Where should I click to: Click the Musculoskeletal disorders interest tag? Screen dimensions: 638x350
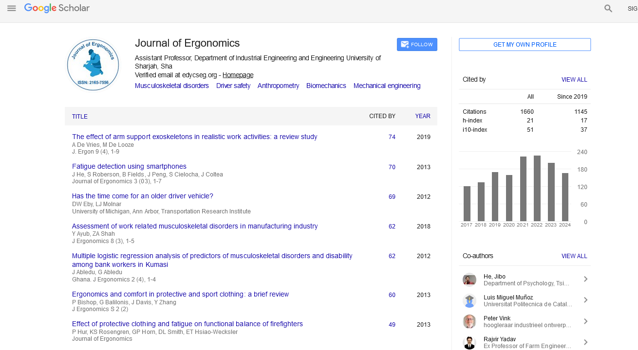pyautogui.click(x=171, y=86)
